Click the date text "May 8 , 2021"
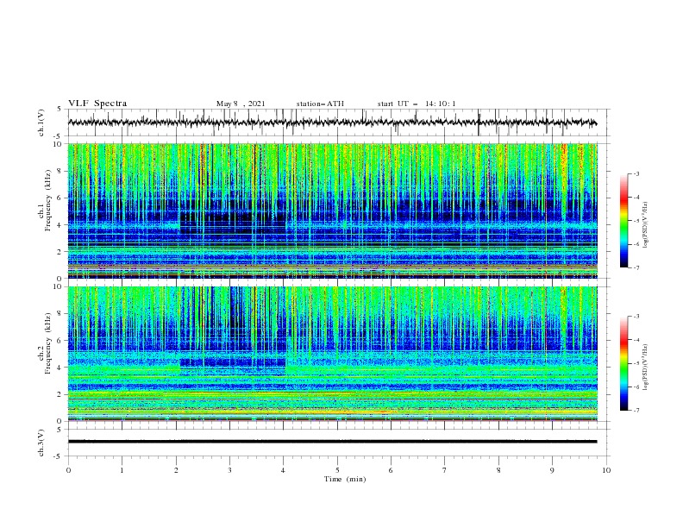 [241, 104]
